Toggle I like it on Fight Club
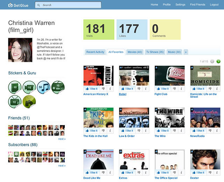This screenshot has height=182, width=224. (x=163, y=89)
